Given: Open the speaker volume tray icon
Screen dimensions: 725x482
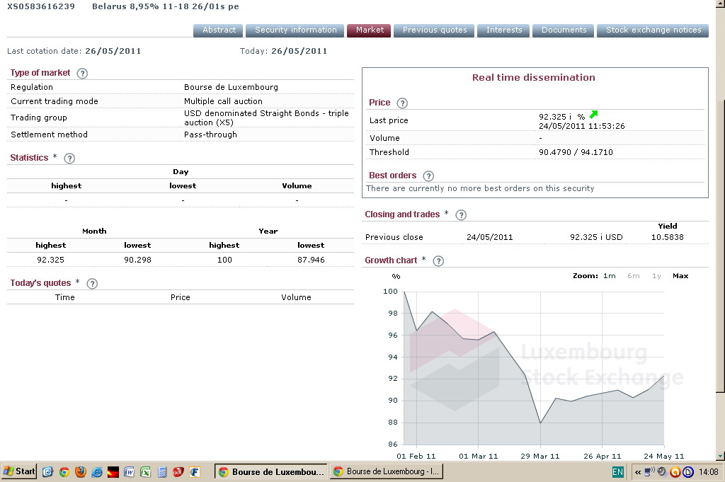Looking at the screenshot, I should 662,472.
